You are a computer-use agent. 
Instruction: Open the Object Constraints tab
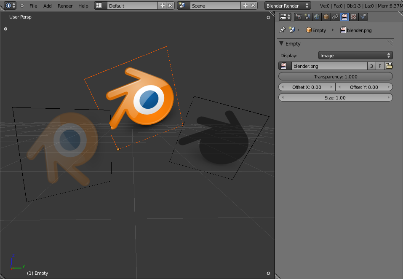click(335, 17)
